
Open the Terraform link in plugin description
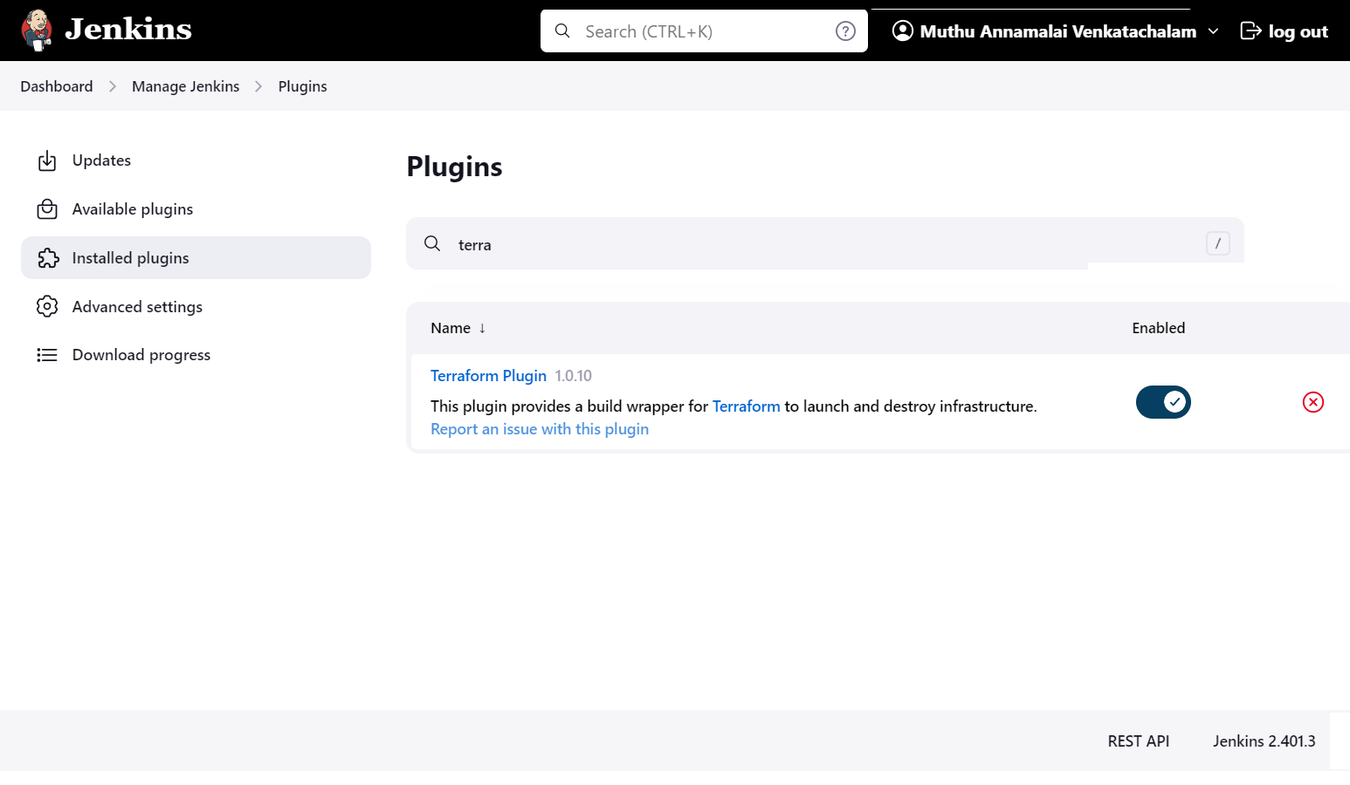[x=747, y=406]
